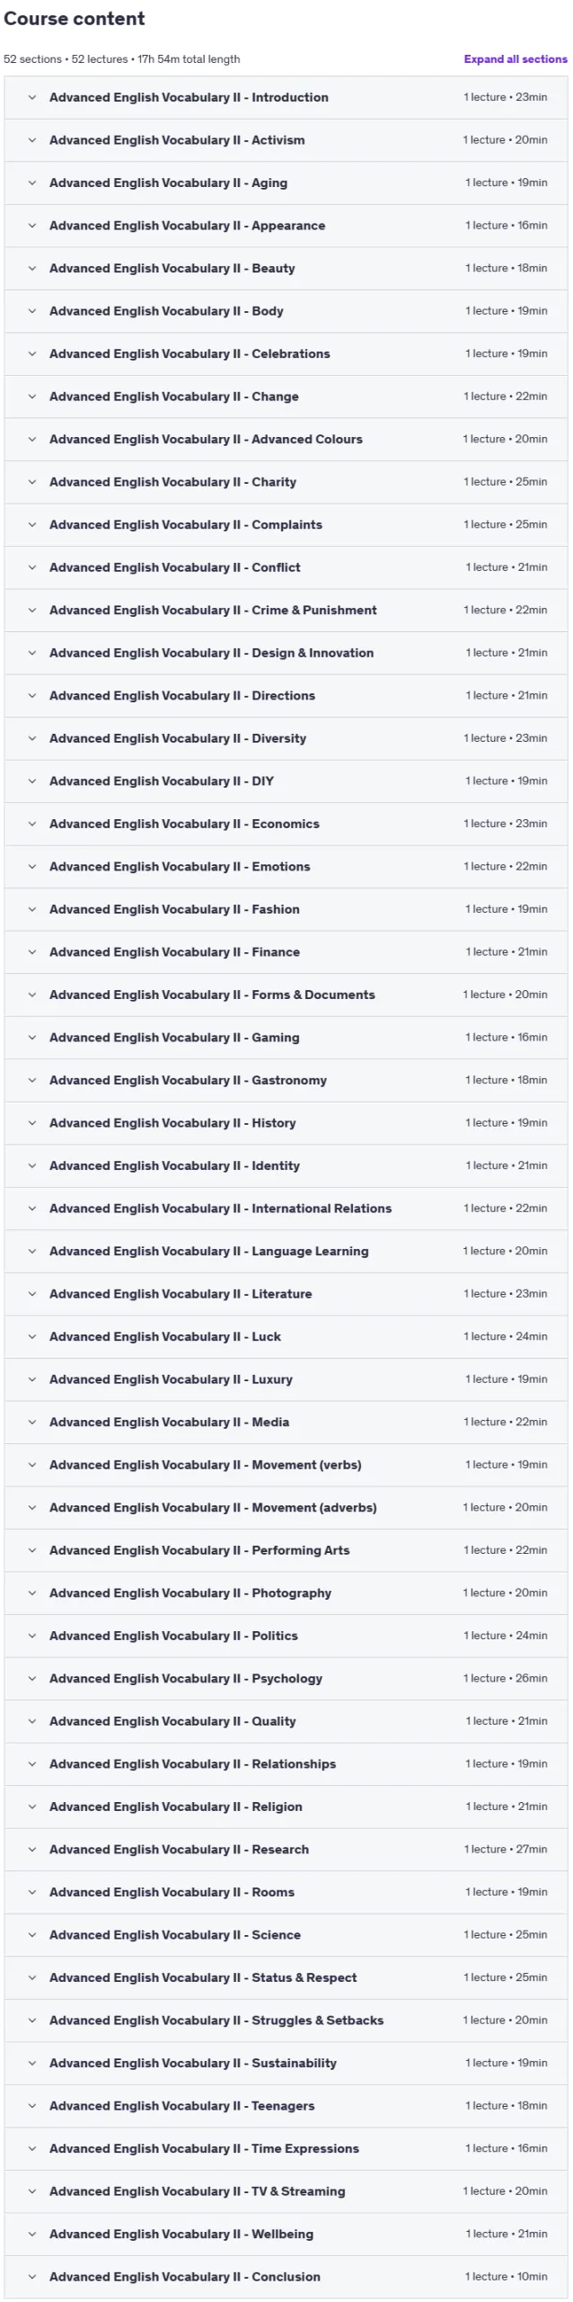Expand the TV & Streaming section

tap(286, 2190)
